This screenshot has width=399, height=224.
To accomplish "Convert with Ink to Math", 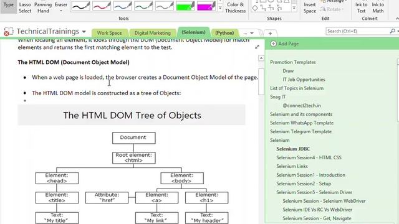I will pos(378,7).
